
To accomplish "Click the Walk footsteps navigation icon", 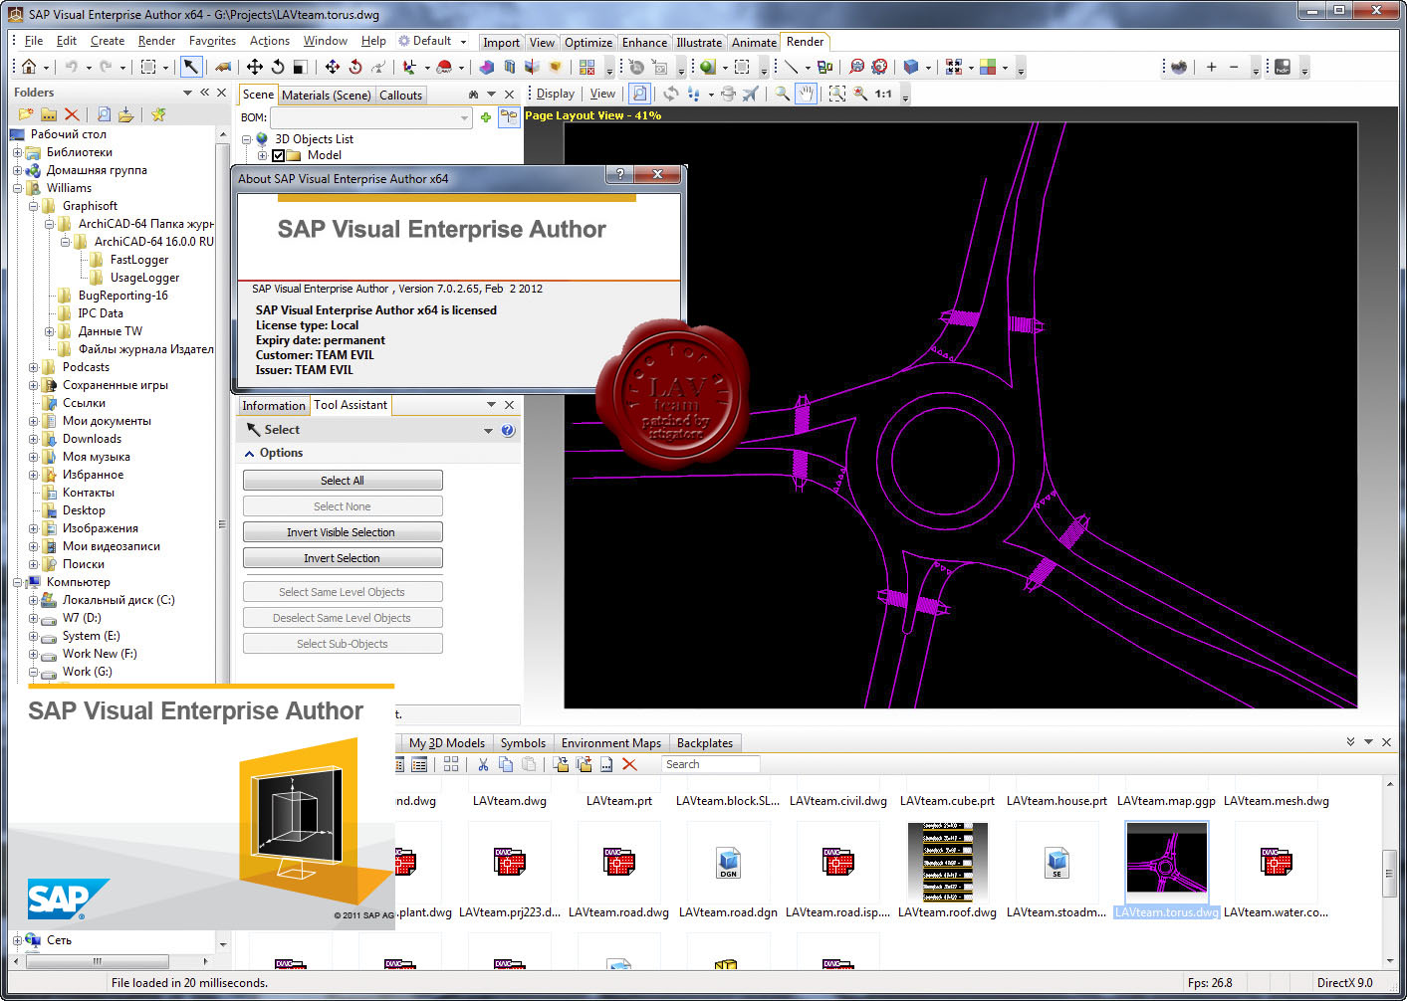I will [x=694, y=94].
